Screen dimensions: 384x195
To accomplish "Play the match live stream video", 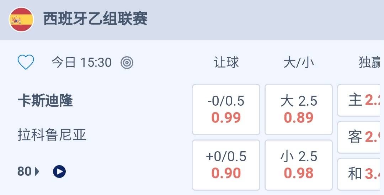I will (59, 172).
